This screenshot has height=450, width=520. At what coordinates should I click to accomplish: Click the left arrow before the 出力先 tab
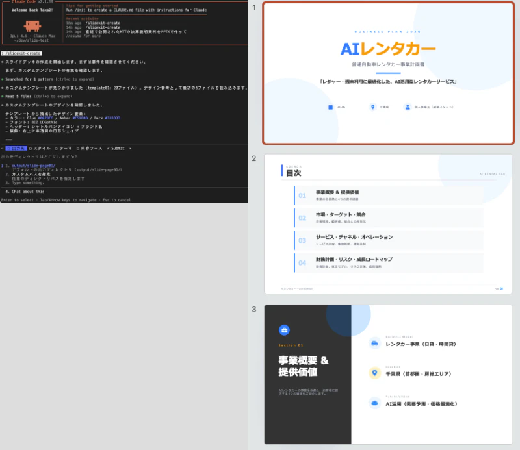pos(3,149)
